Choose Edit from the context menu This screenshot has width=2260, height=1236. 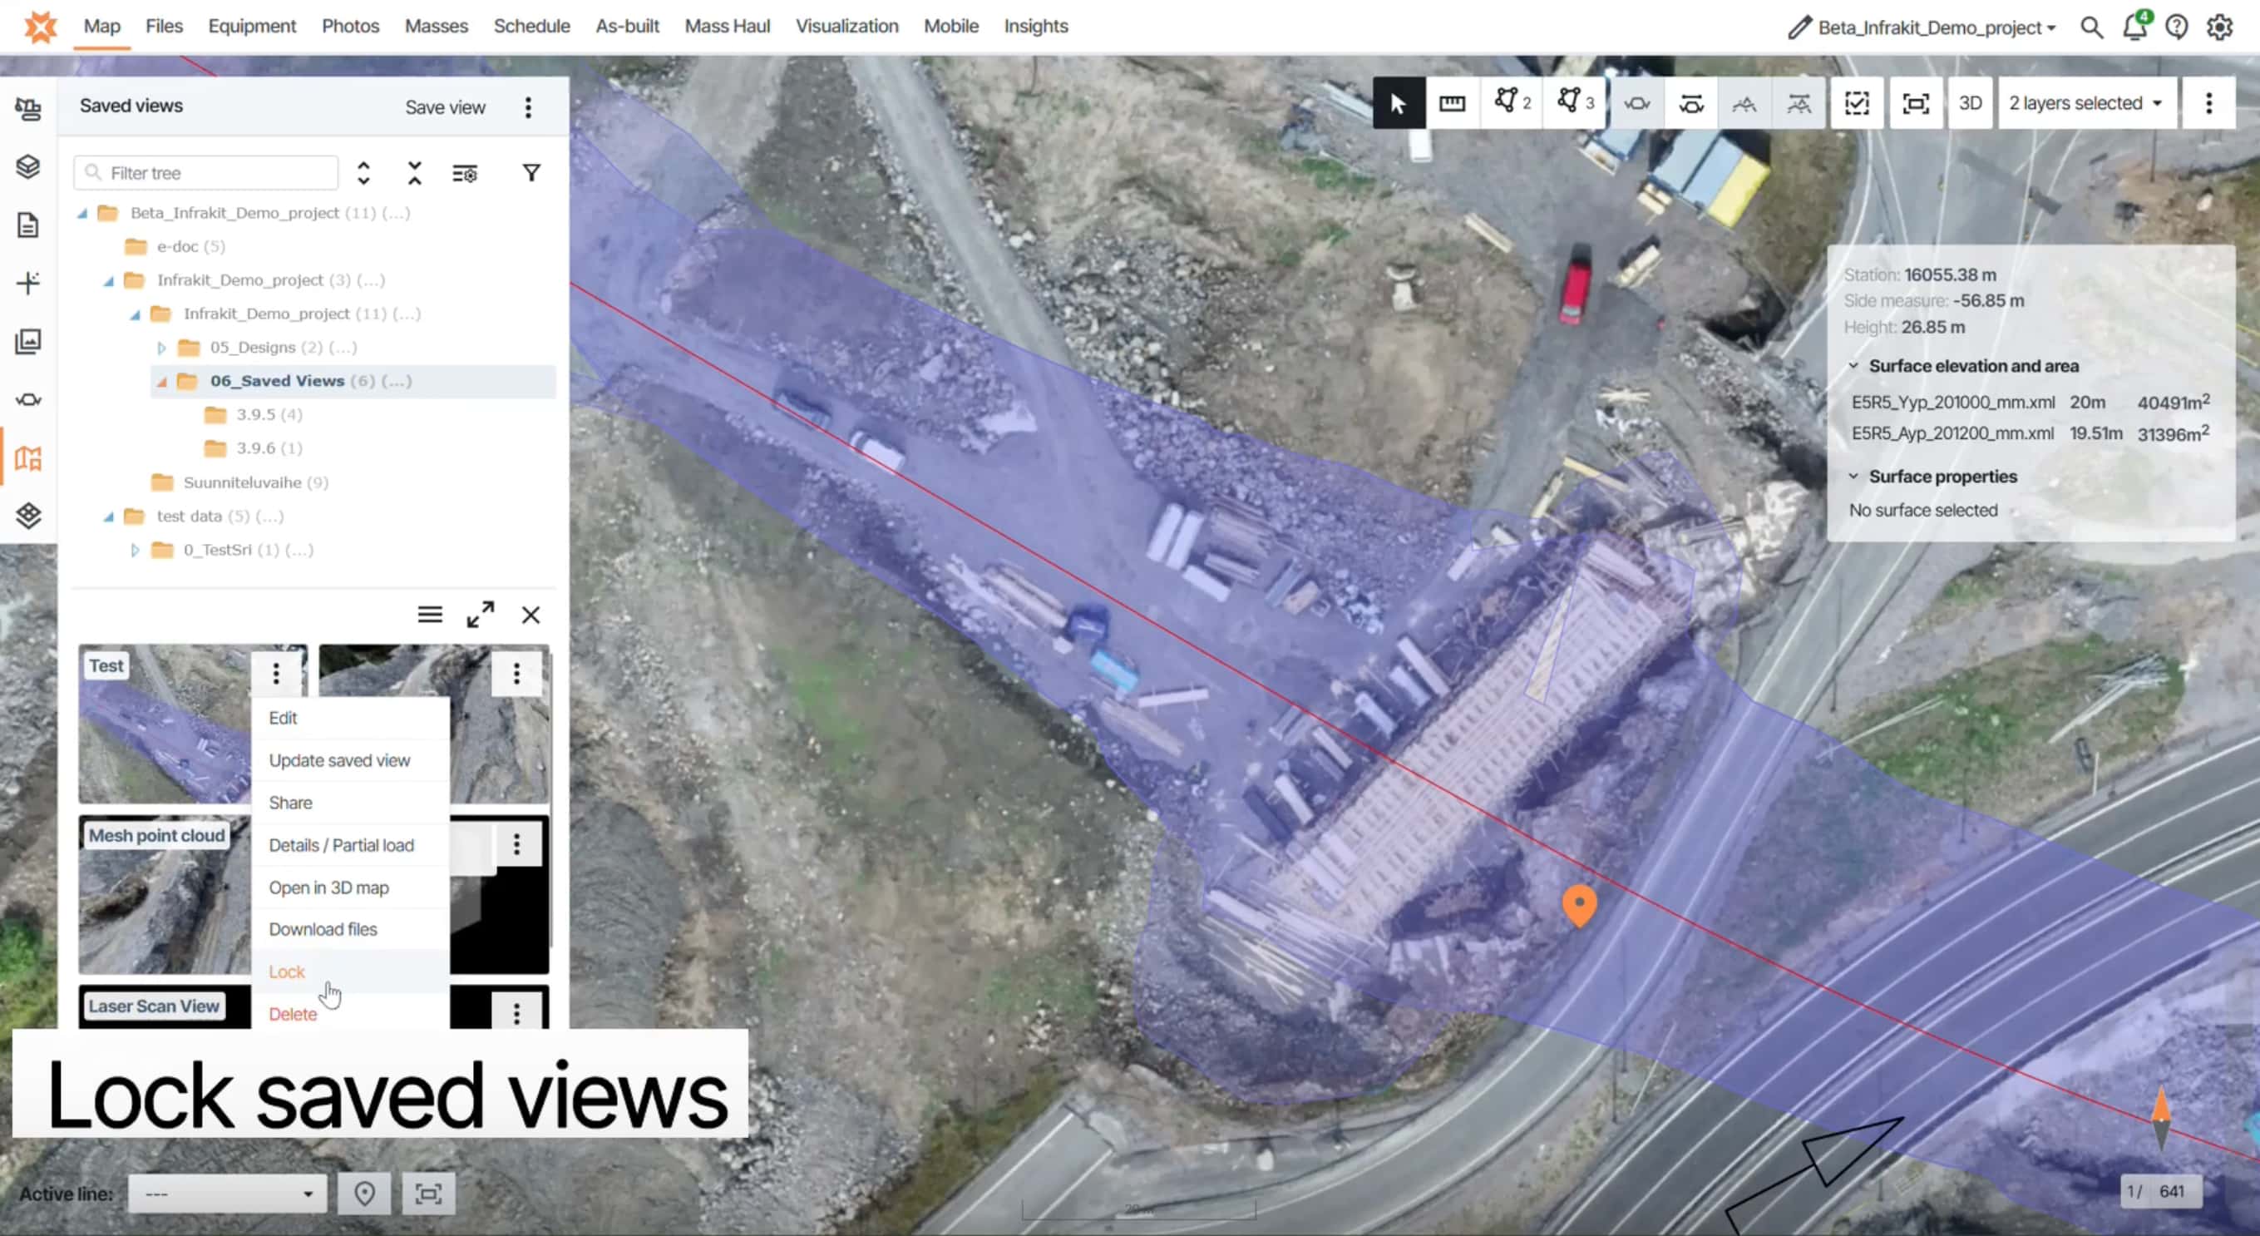pos(351,718)
